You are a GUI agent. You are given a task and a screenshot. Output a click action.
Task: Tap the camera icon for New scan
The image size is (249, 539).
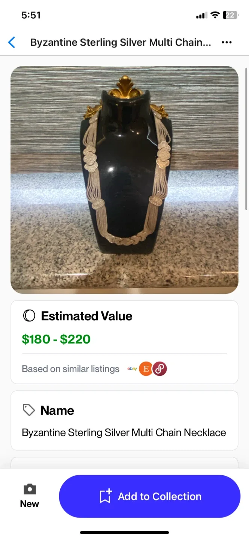[30, 489]
